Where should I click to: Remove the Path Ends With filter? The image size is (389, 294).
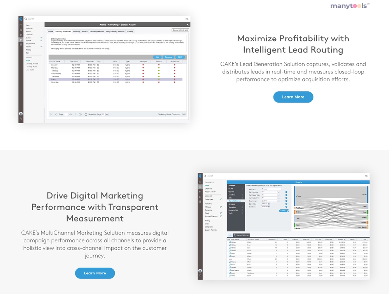(x=286, y=198)
